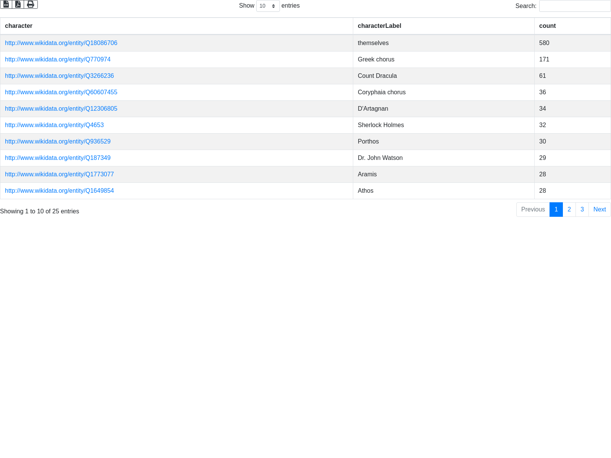Go to page 2 of results
The height and width of the screenshot is (458, 611).
point(569,210)
